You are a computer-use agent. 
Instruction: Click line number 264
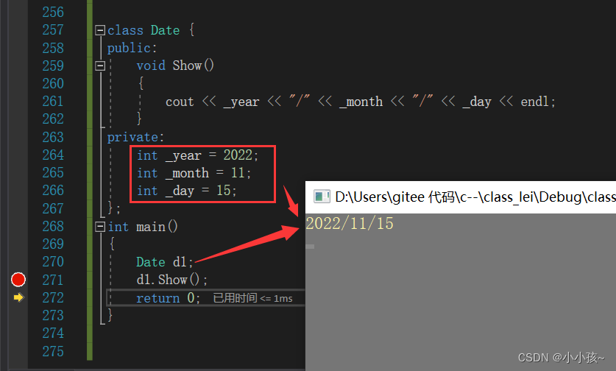point(53,155)
